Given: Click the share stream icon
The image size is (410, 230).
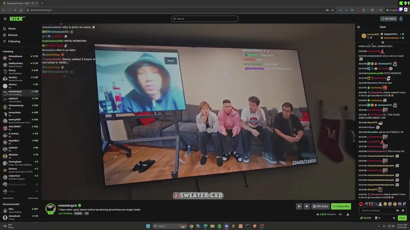Looking at the screenshot, I should pos(340,214).
